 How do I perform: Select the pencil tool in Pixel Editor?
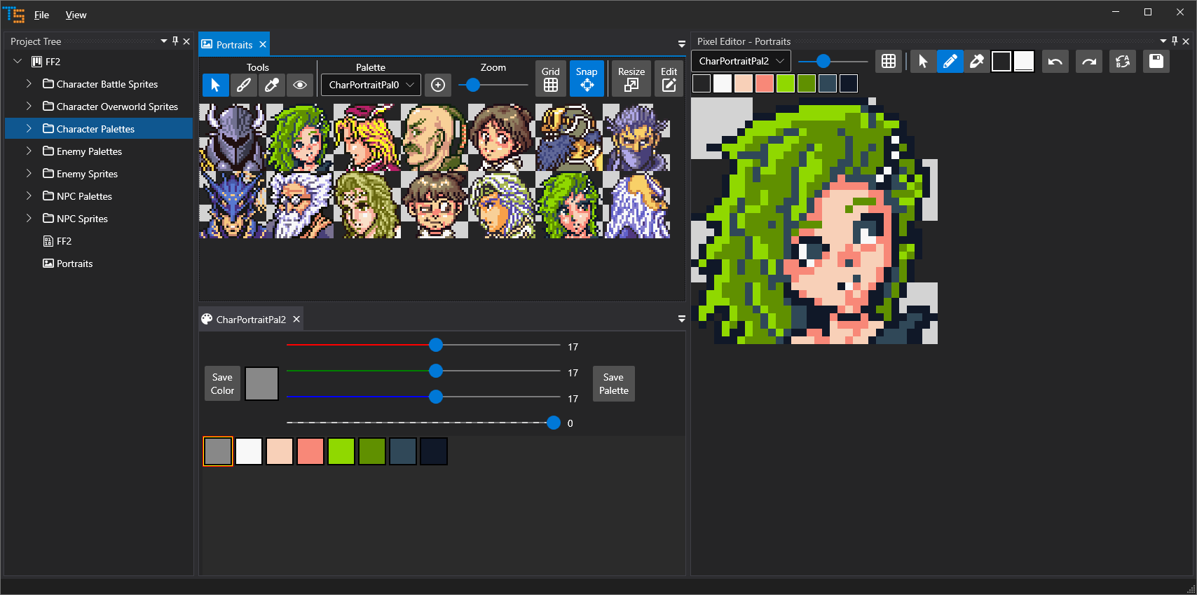pos(950,61)
